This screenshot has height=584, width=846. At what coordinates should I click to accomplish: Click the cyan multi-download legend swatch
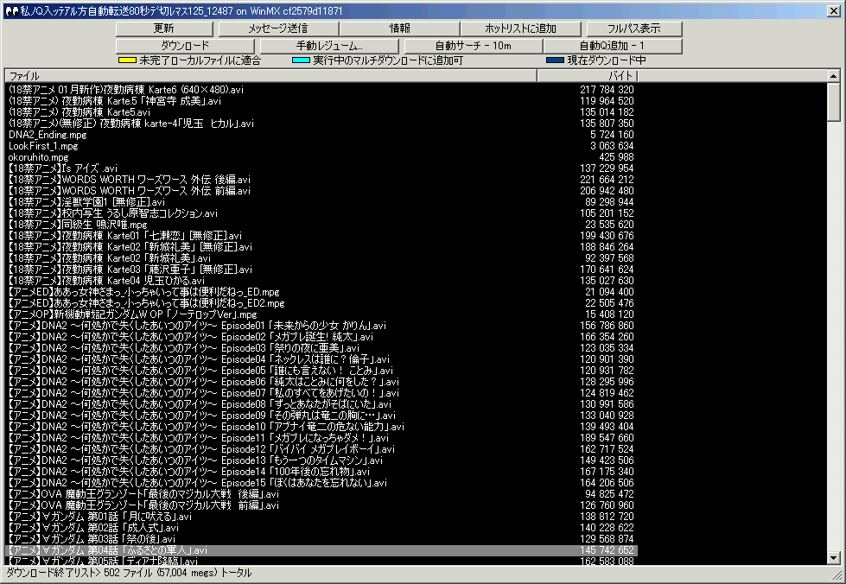(301, 61)
